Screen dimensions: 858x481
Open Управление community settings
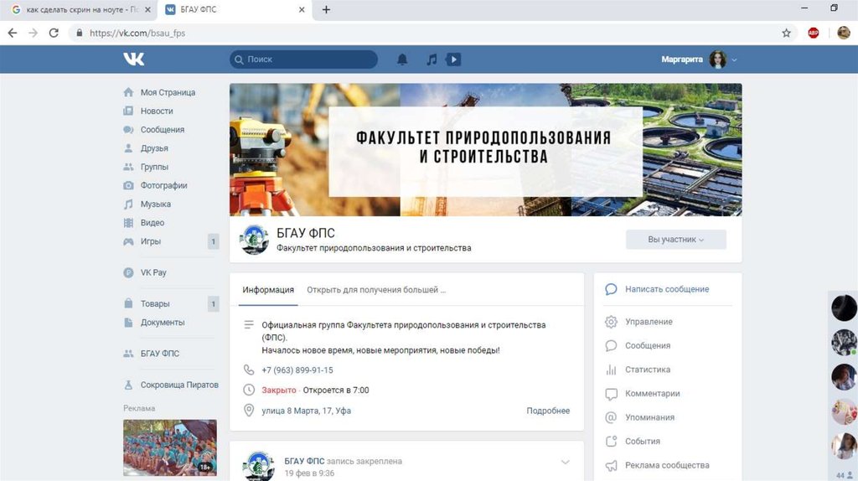point(648,322)
